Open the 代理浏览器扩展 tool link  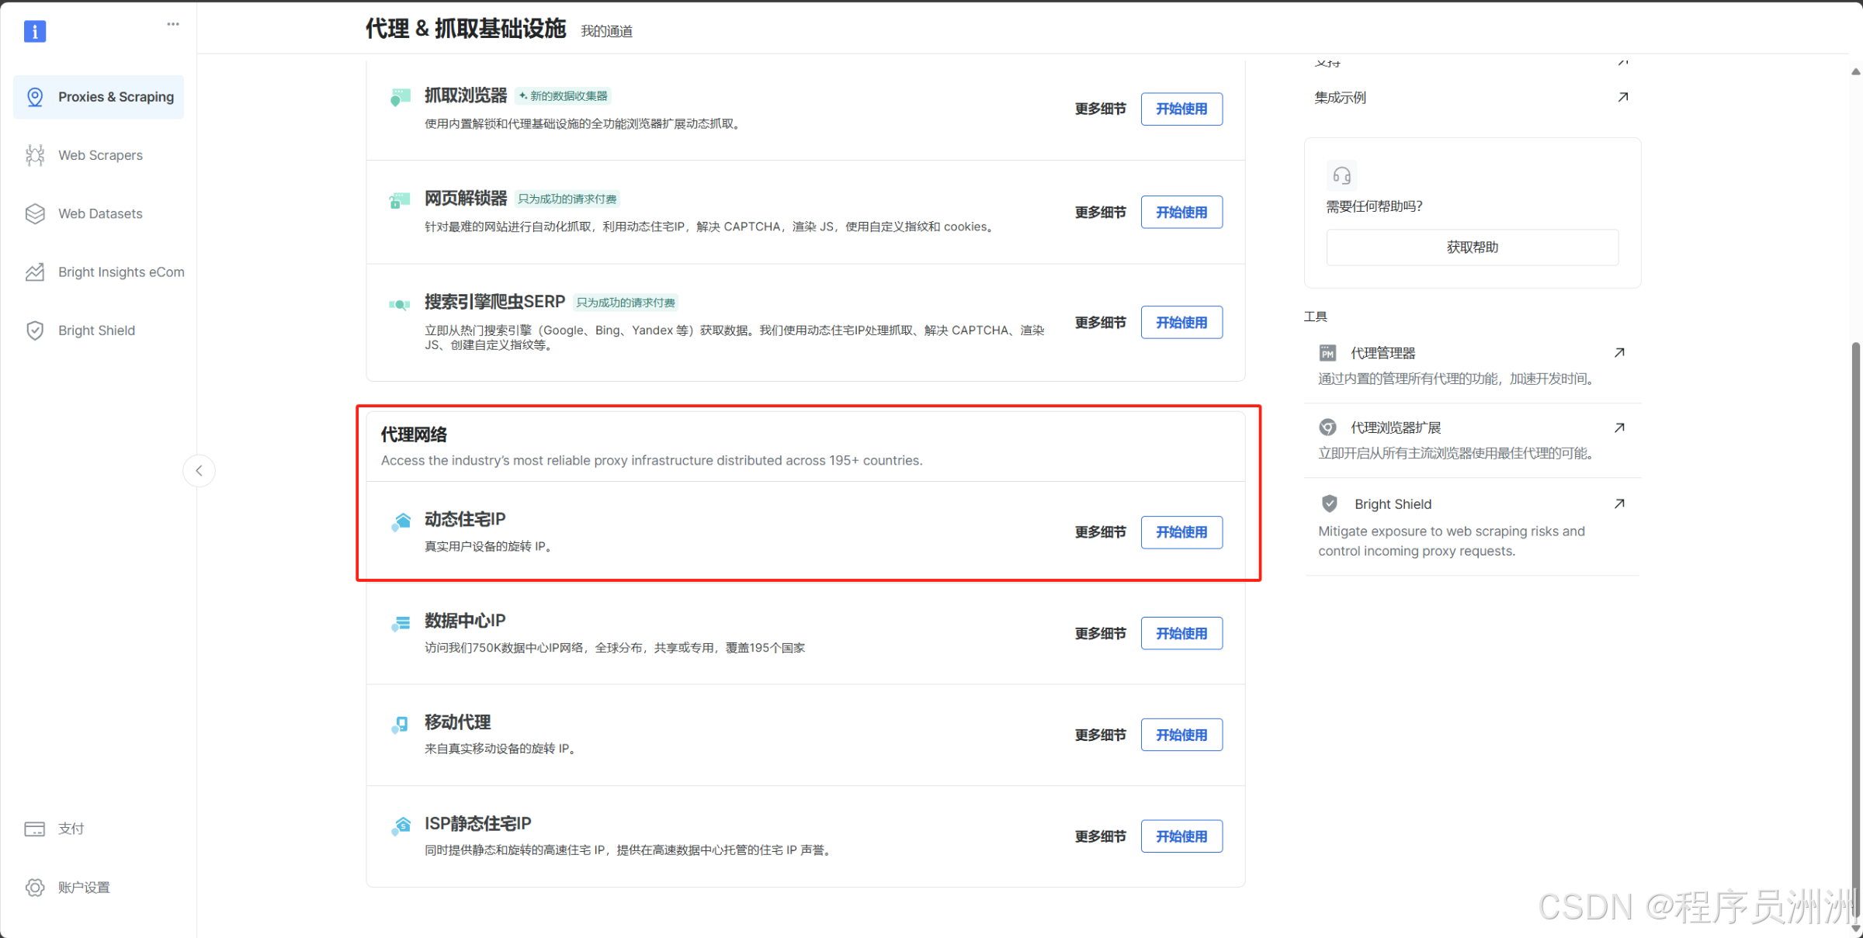click(1396, 427)
